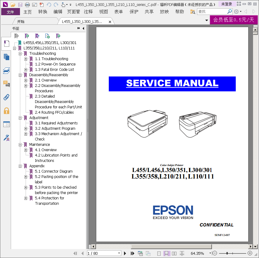The height and width of the screenshot is (258, 259).
Task: Open the Layers panel icon
Action: pyautogui.click(x=7, y=71)
